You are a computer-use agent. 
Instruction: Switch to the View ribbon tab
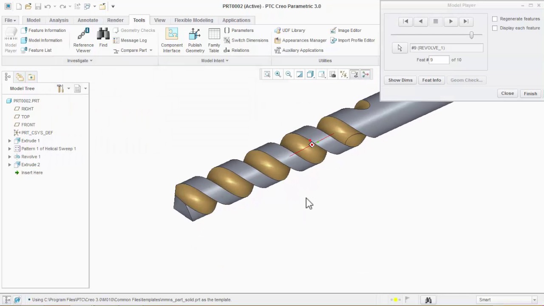pyautogui.click(x=160, y=20)
